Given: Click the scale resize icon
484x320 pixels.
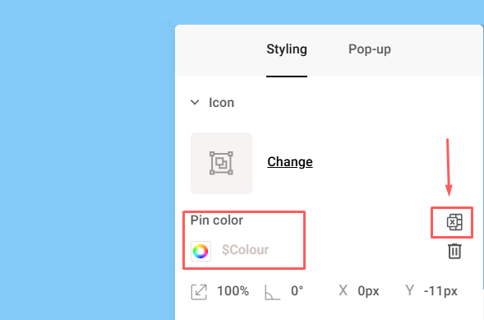Looking at the screenshot, I should point(199,291).
